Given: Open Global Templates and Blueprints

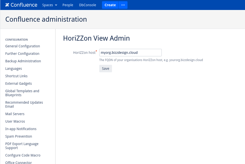Looking at the screenshot, I should point(22,93).
